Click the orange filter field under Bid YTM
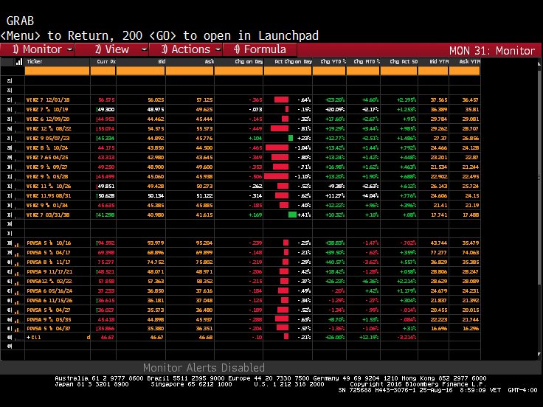 (x=433, y=71)
